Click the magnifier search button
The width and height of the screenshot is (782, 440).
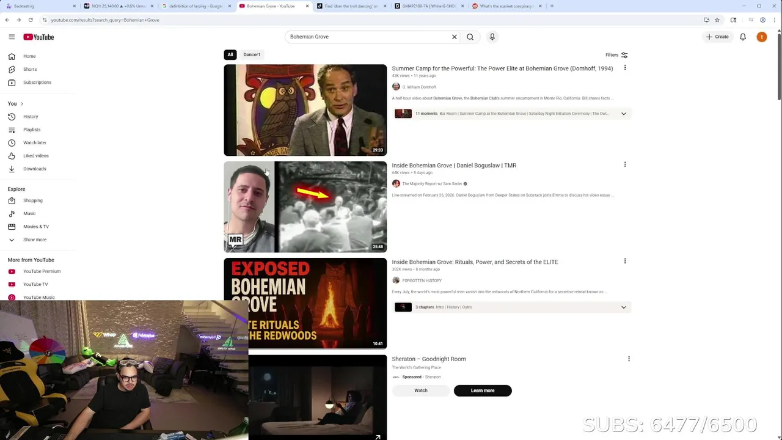tap(470, 37)
